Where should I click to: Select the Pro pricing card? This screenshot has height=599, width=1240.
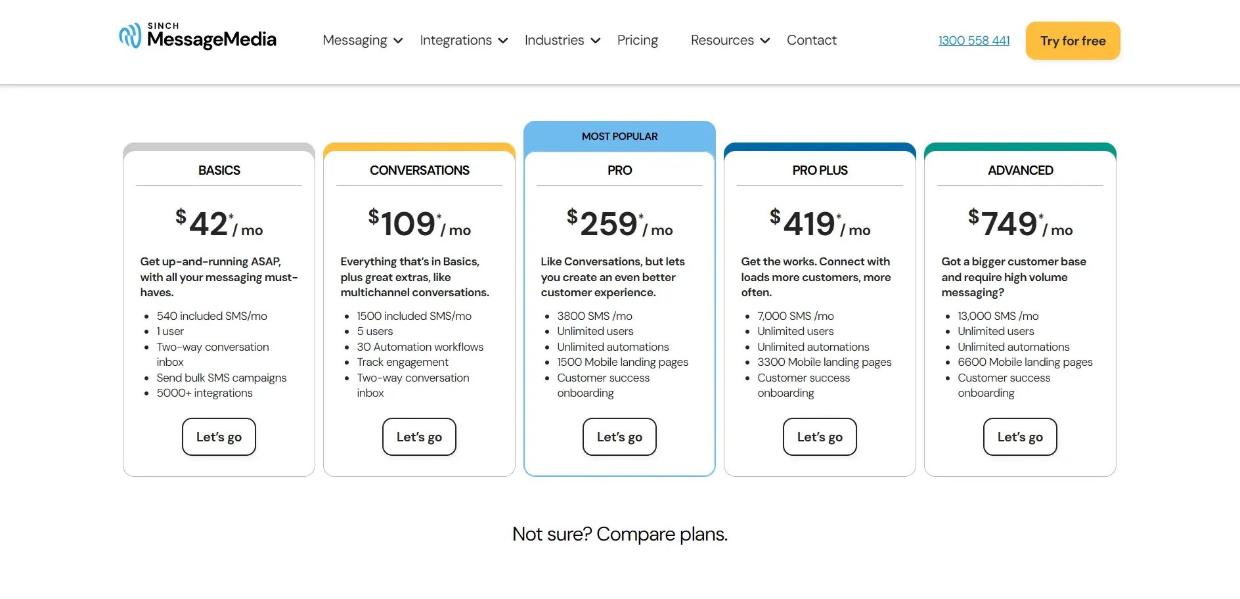tap(619, 296)
